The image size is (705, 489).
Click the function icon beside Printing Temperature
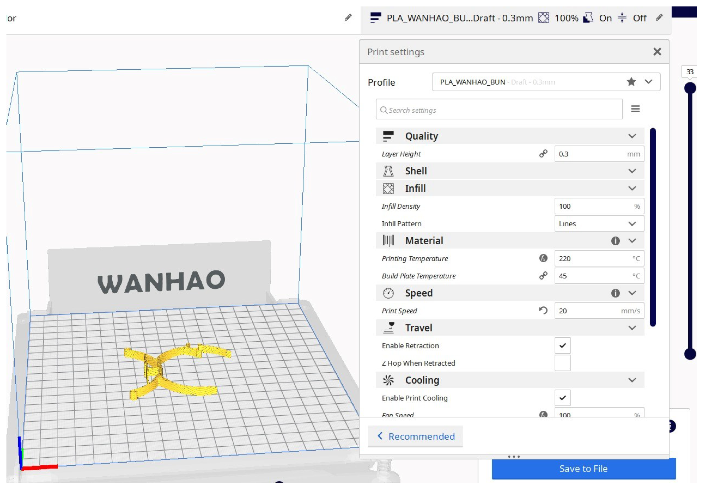pyautogui.click(x=543, y=258)
